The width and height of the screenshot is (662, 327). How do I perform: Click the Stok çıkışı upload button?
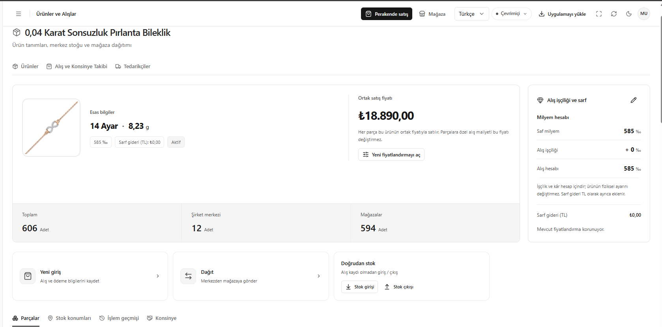click(399, 287)
